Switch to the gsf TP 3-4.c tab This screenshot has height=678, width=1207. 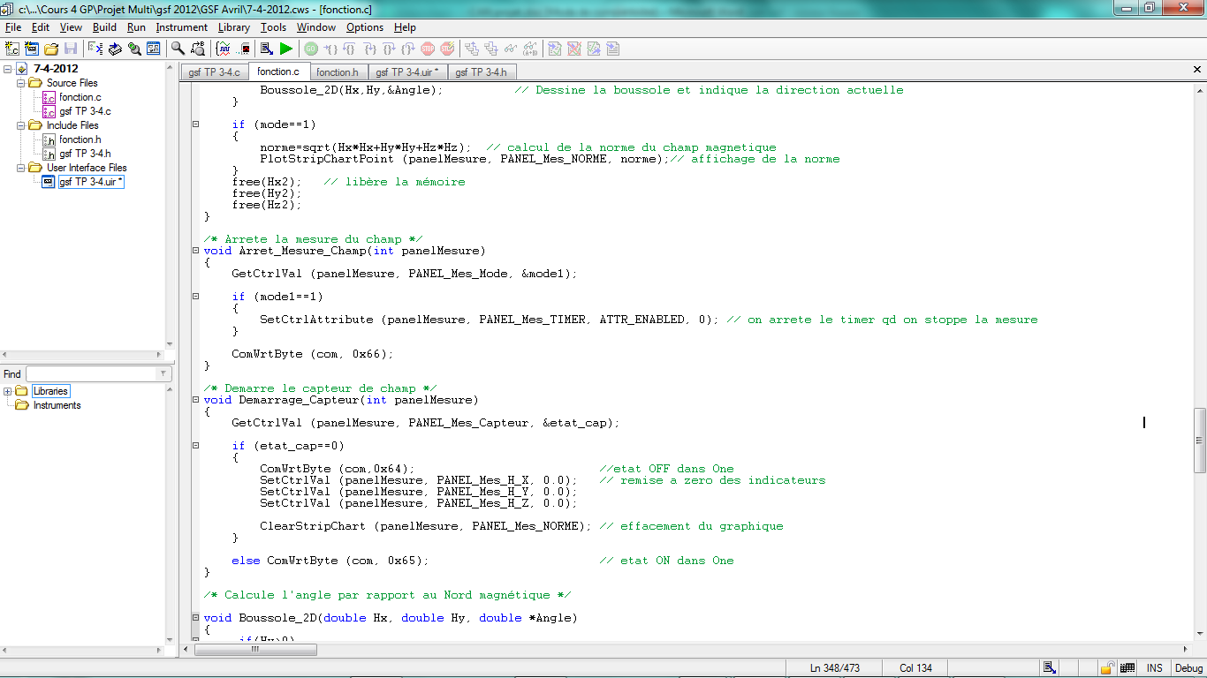pyautogui.click(x=214, y=72)
